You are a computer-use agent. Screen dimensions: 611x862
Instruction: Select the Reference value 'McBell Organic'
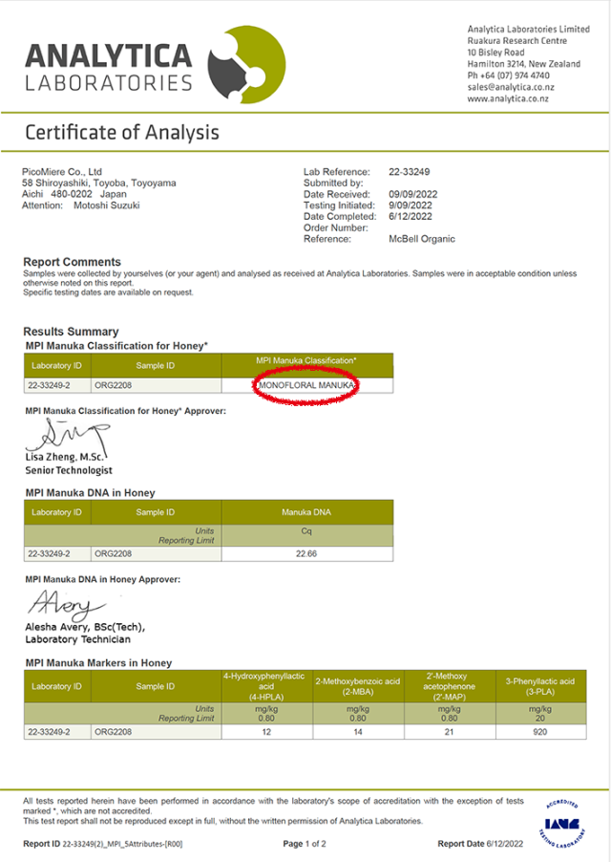click(422, 239)
